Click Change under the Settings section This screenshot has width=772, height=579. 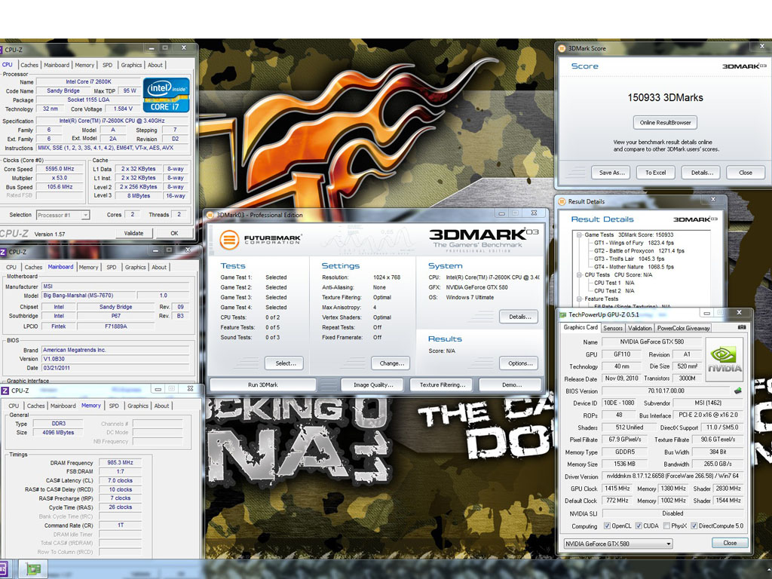(391, 363)
